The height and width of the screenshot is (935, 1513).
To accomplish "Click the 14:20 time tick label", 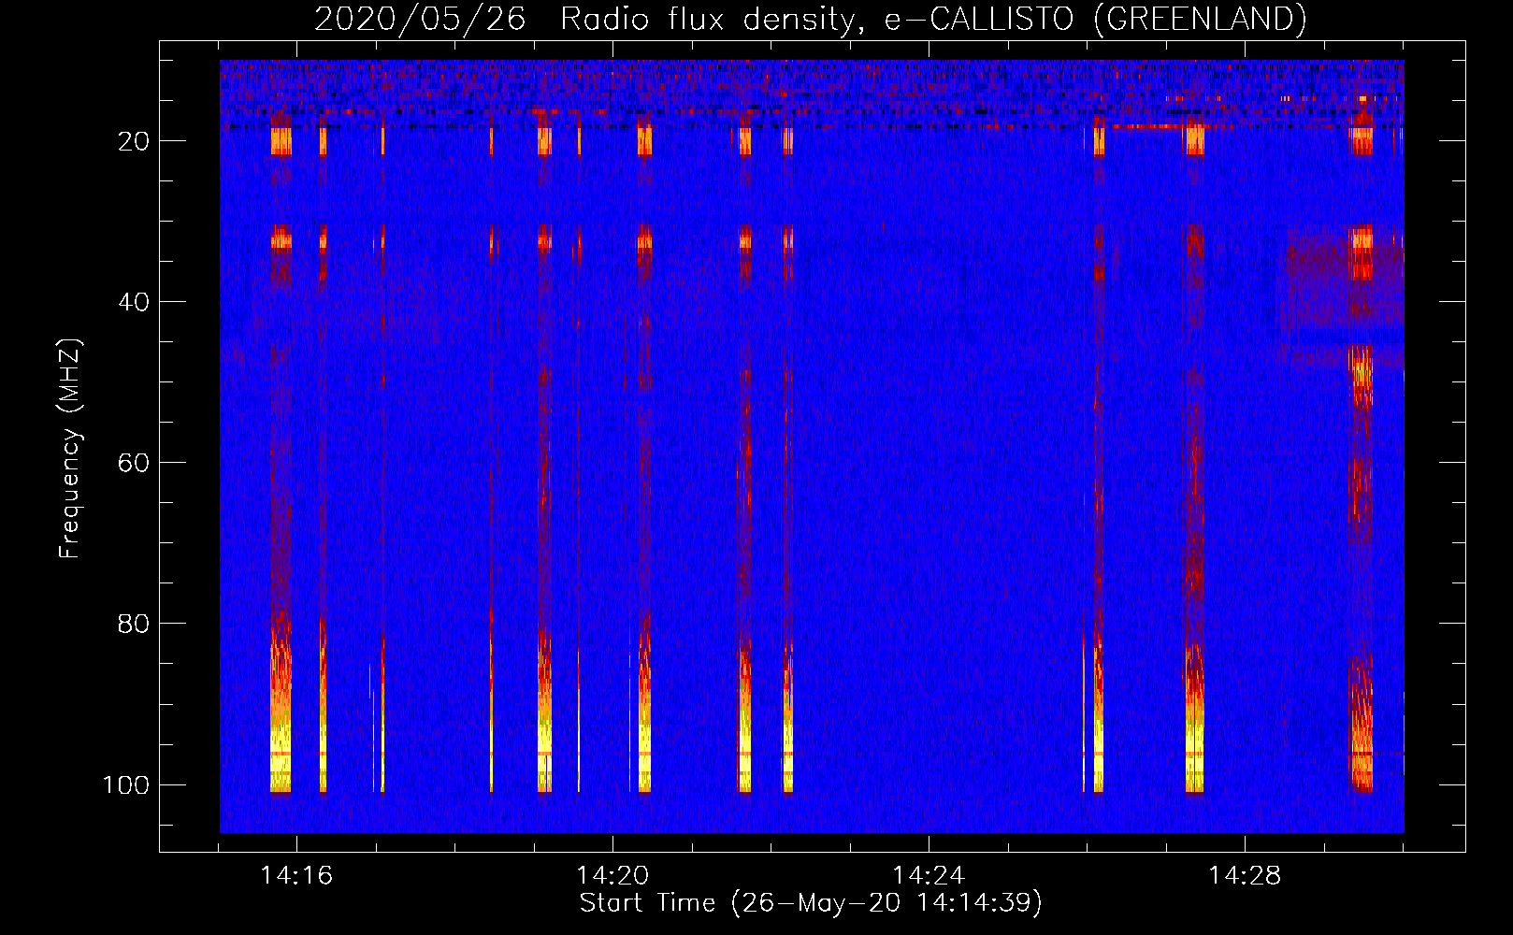I will pos(612,875).
